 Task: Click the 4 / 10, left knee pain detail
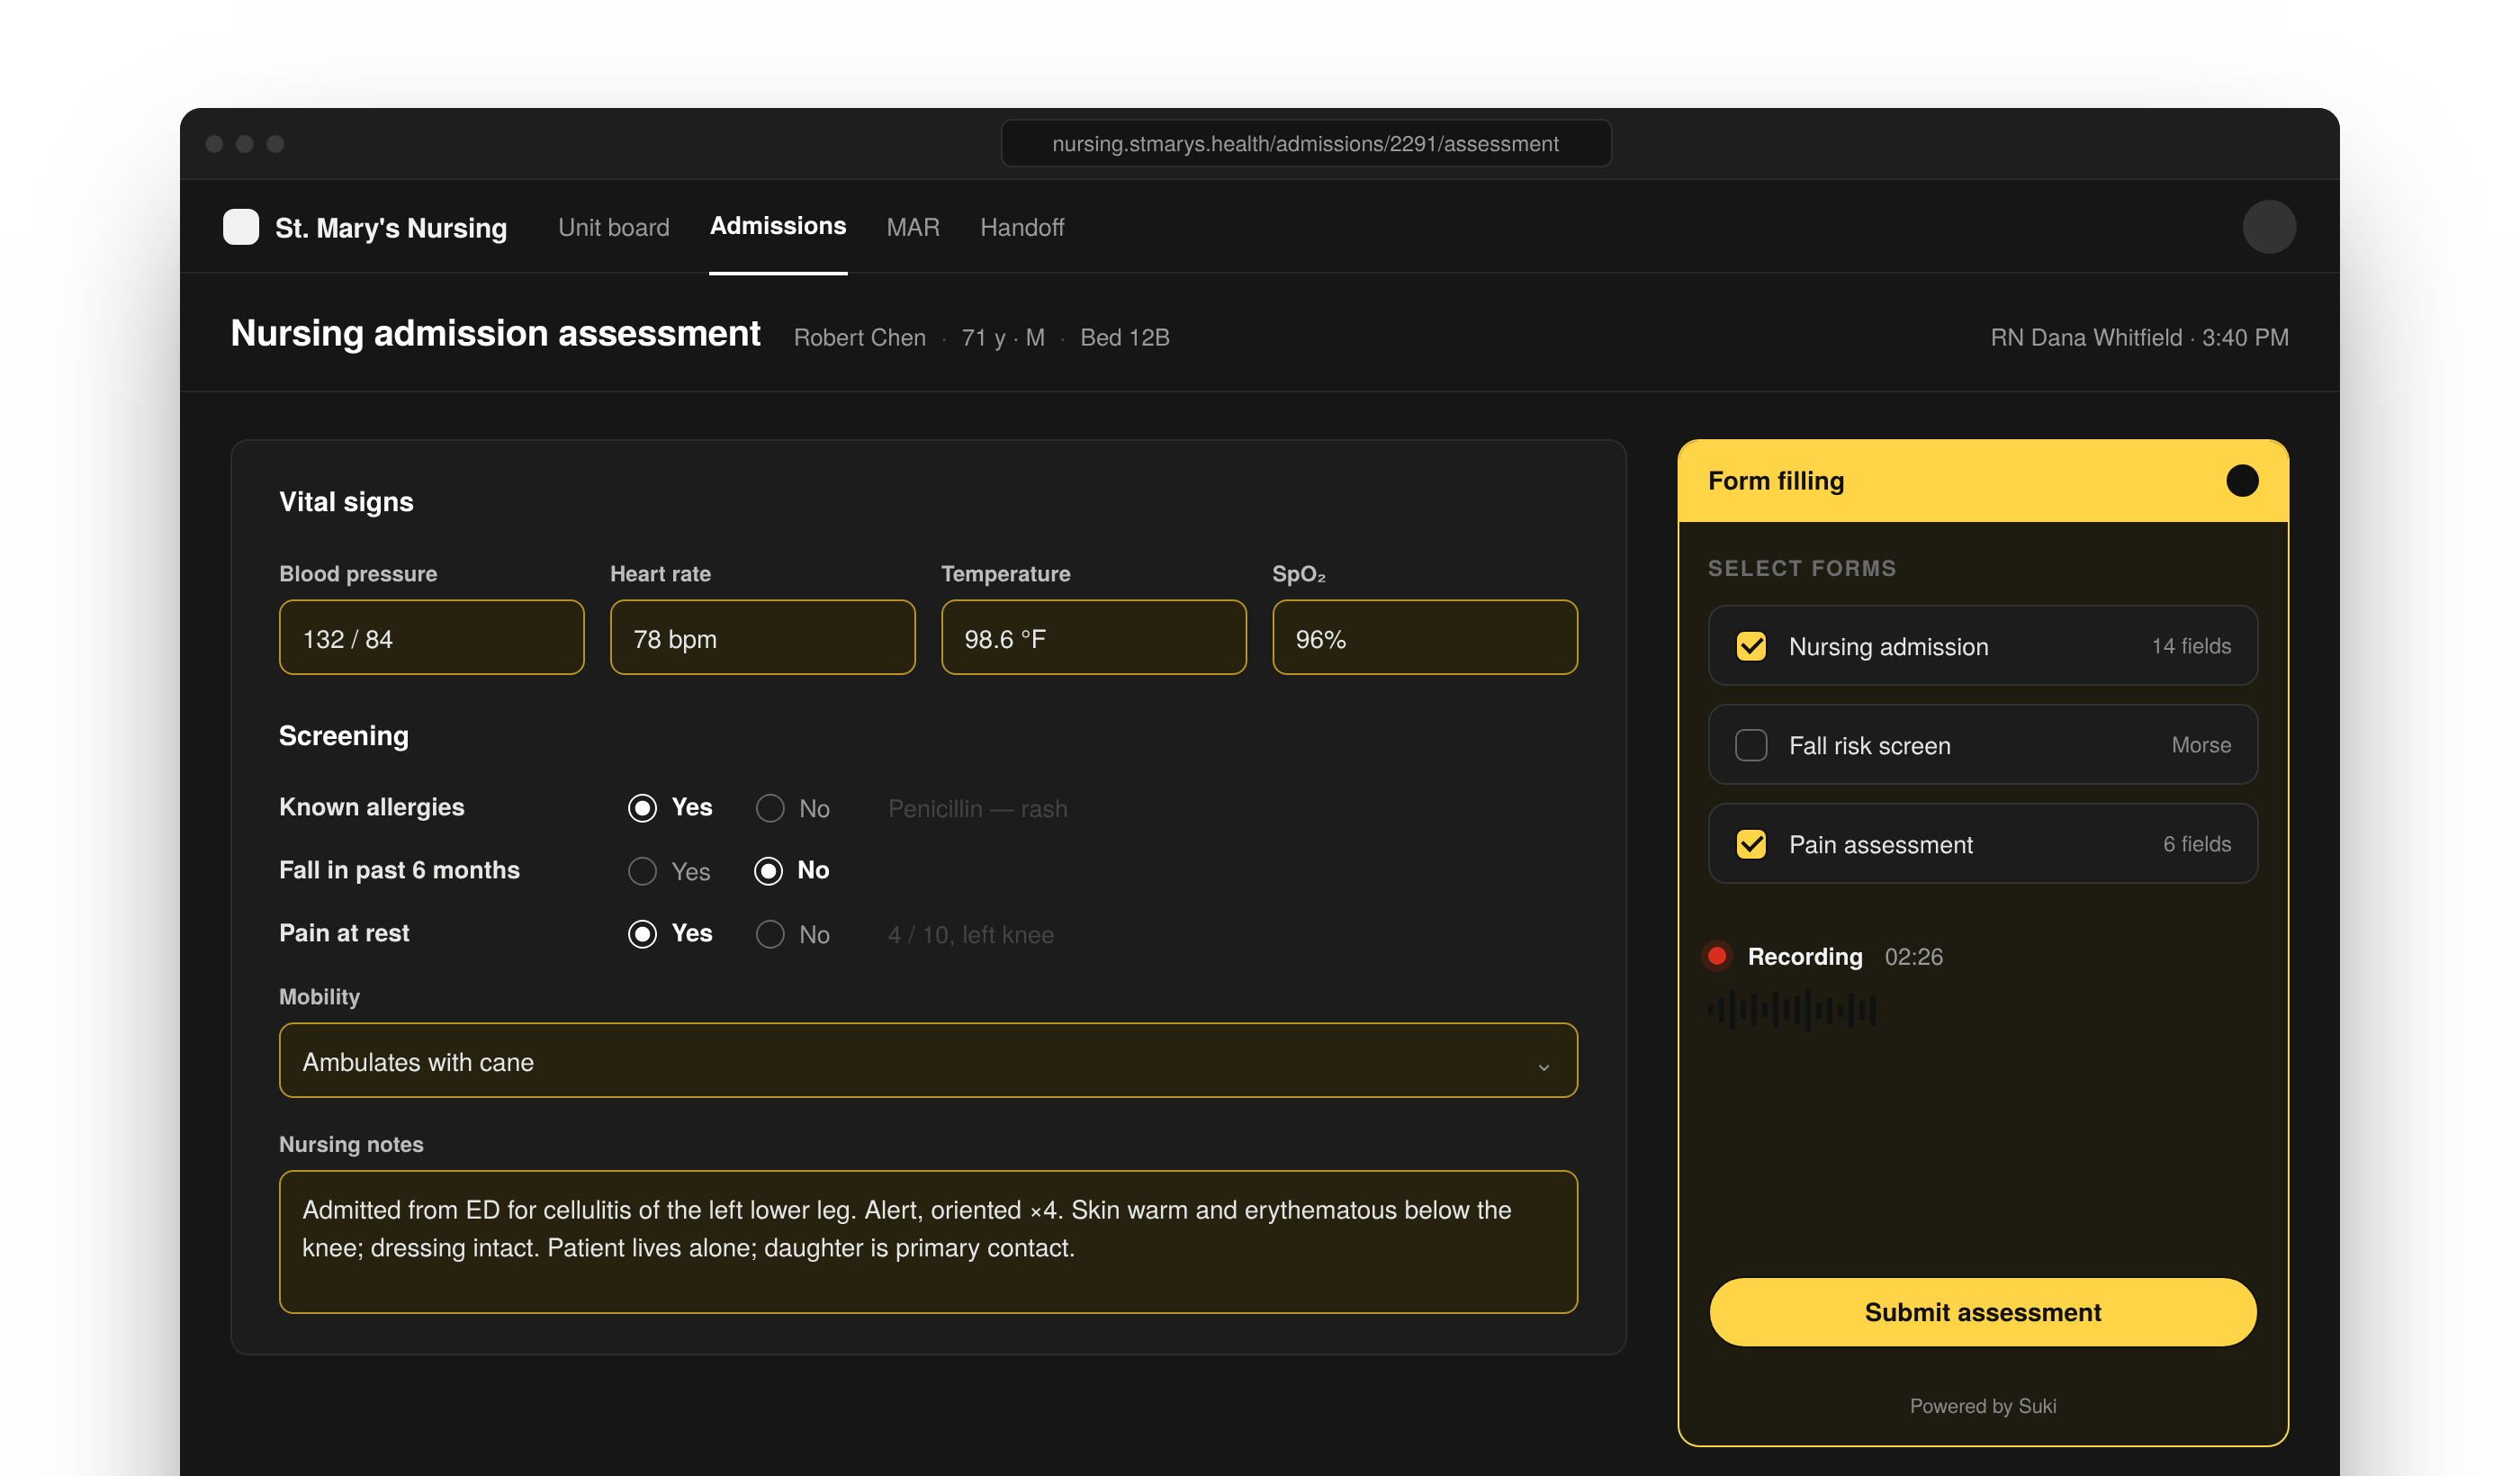971,934
